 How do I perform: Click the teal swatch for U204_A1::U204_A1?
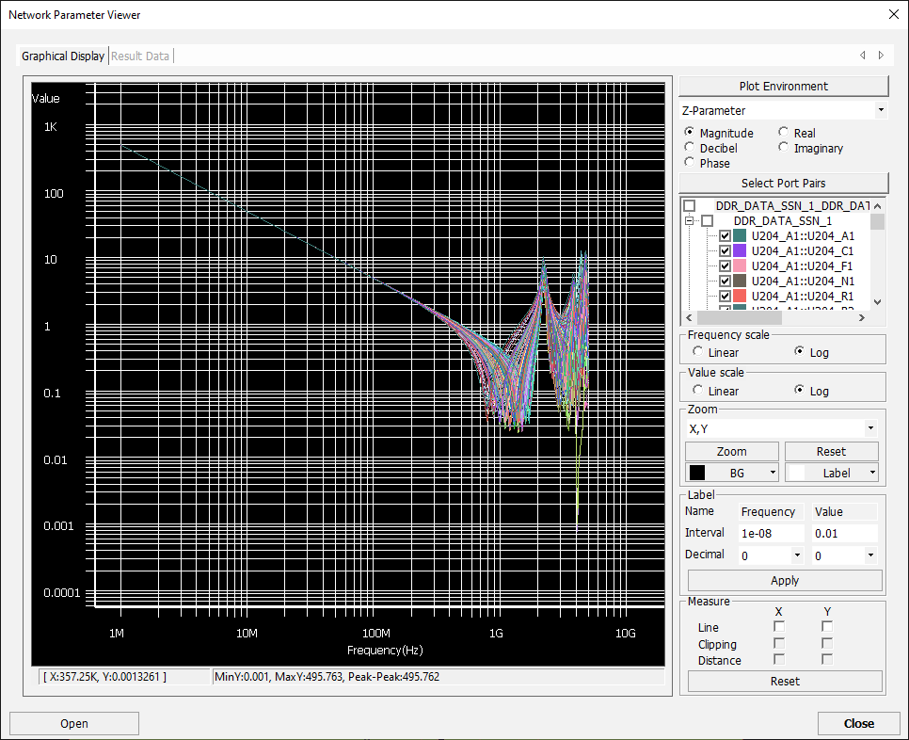[741, 236]
